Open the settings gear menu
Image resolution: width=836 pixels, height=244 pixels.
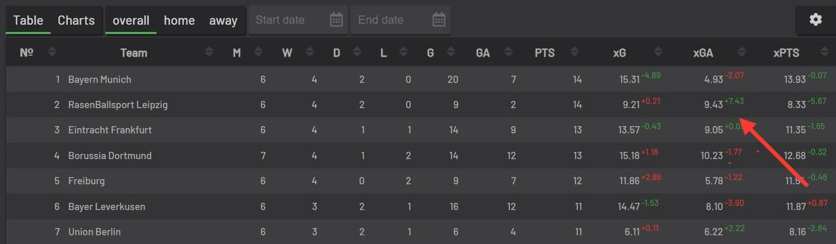(x=815, y=20)
